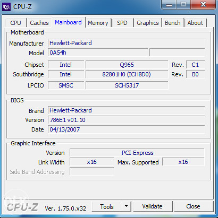Select southbridge value 82801H0 (ICH8D0)

click(127, 74)
